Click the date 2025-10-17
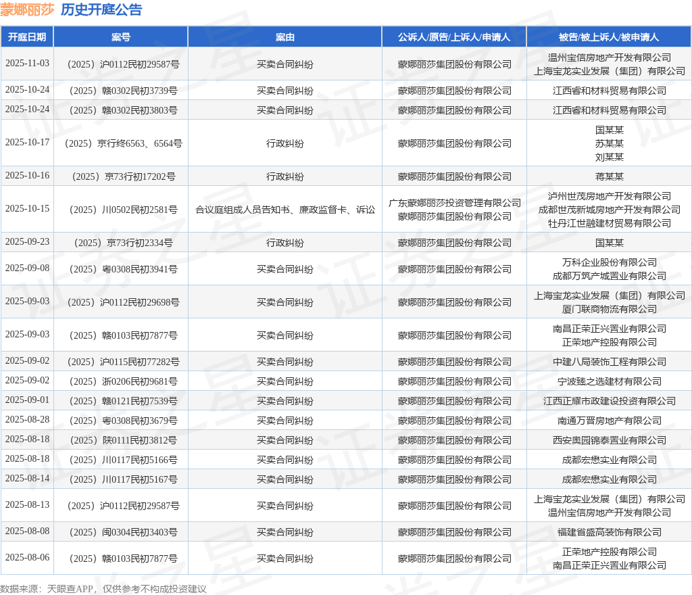 coord(27,142)
